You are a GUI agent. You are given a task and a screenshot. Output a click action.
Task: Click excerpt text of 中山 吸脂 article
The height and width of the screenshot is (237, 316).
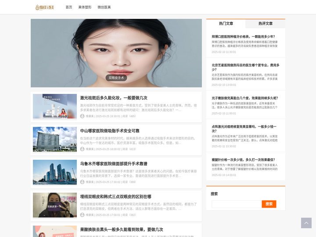[x=138, y=140]
